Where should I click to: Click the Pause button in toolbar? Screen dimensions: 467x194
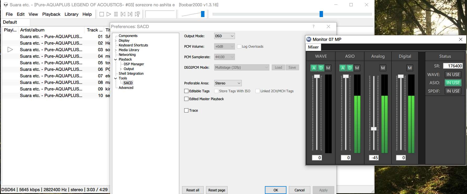click(116, 14)
